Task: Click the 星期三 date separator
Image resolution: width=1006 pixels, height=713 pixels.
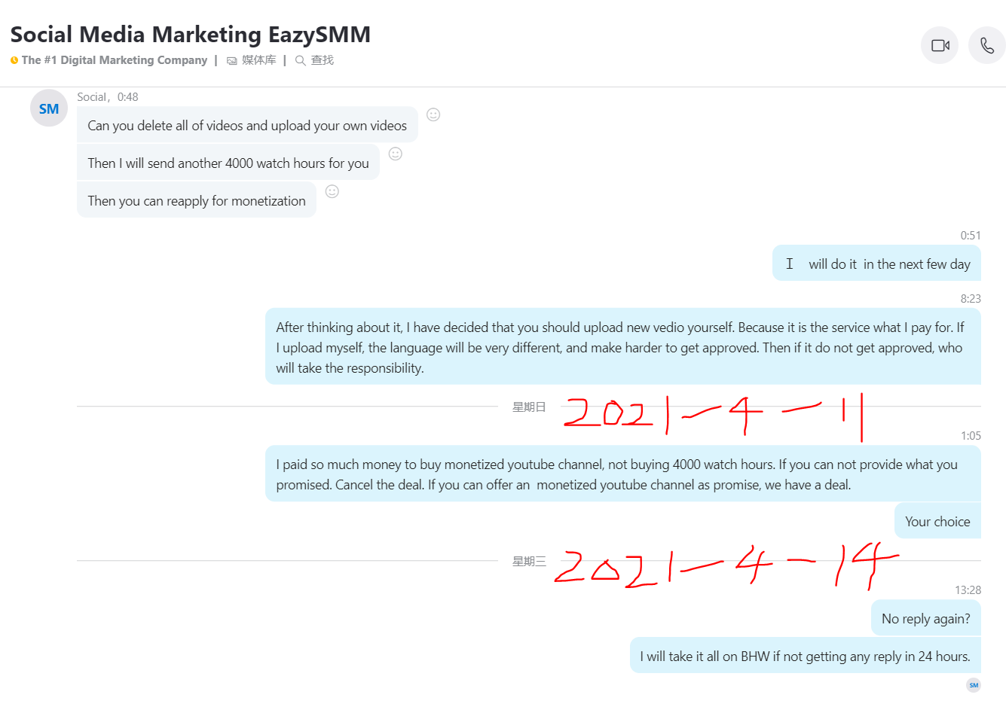Action: 529,562
